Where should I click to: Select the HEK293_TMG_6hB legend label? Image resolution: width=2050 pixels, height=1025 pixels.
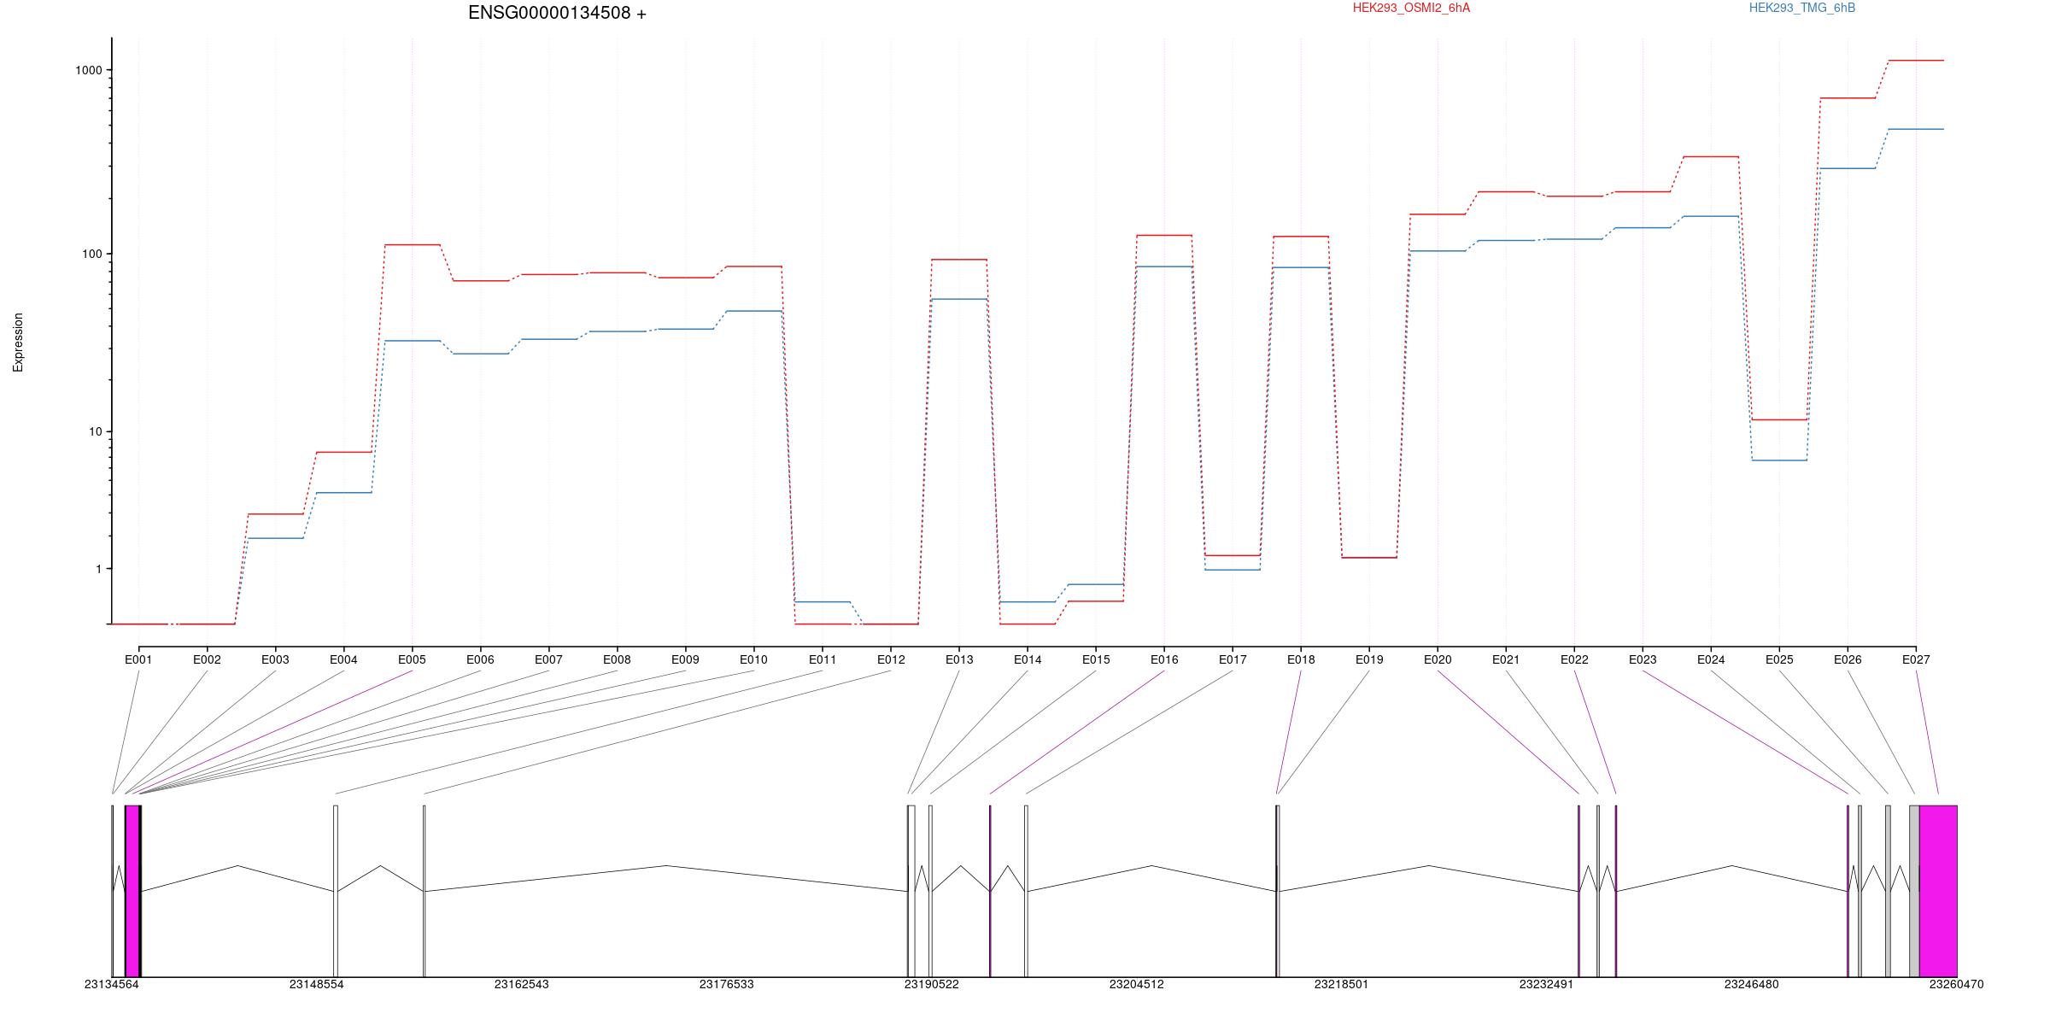coord(1802,8)
